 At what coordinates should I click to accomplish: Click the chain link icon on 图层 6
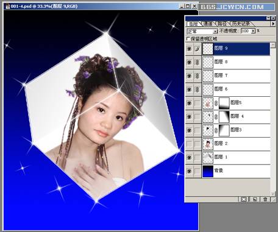click(197, 90)
